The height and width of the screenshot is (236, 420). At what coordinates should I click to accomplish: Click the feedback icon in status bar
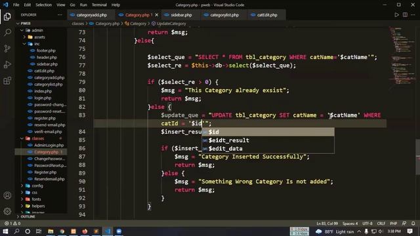point(404,224)
